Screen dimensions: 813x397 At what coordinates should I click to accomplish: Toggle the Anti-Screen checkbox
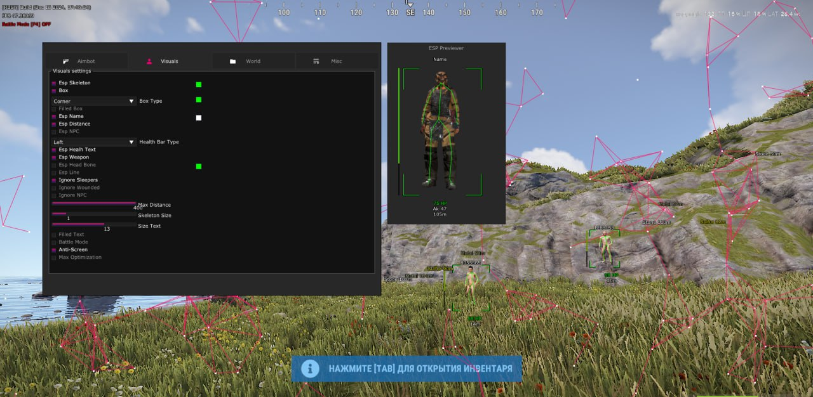54,250
